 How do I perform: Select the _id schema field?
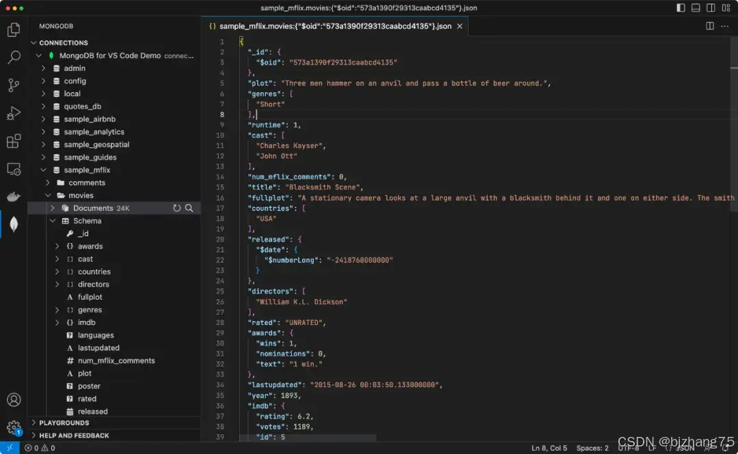coord(83,233)
